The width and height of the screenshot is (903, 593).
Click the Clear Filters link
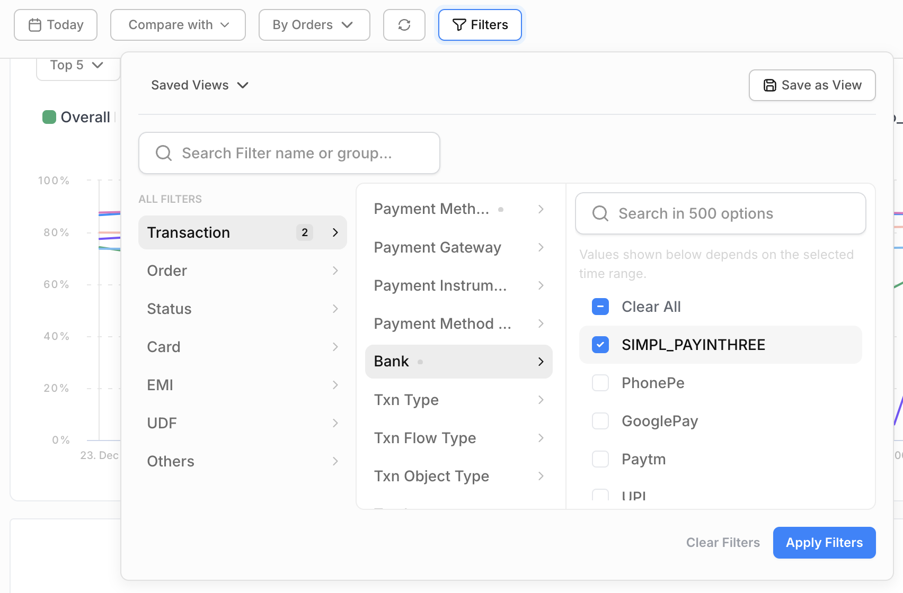pyautogui.click(x=722, y=543)
